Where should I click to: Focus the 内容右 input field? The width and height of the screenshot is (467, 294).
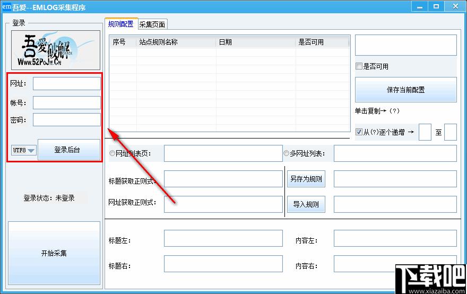pyautogui.click(x=395, y=264)
